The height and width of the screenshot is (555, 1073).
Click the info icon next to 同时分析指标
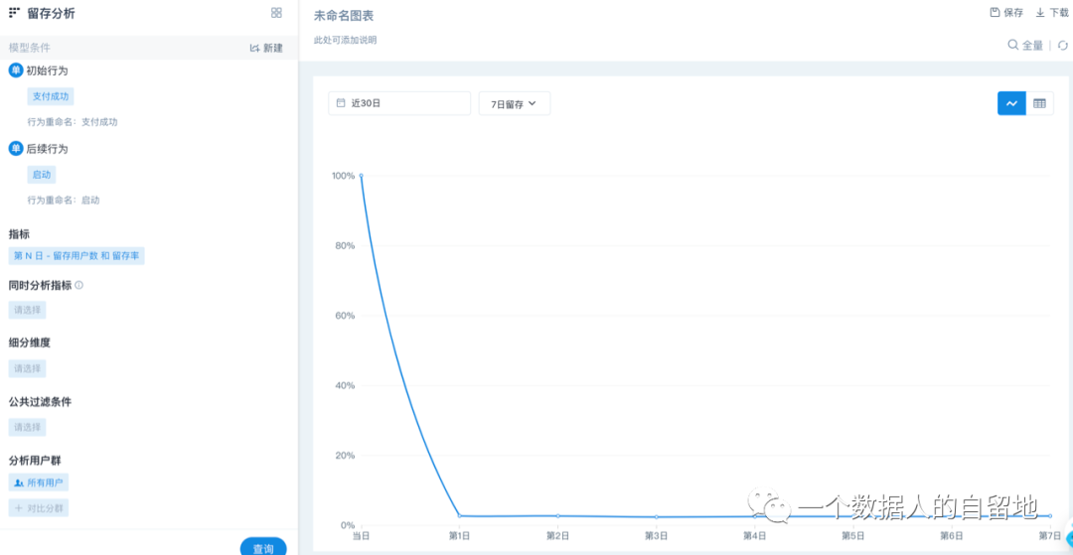[x=78, y=285]
